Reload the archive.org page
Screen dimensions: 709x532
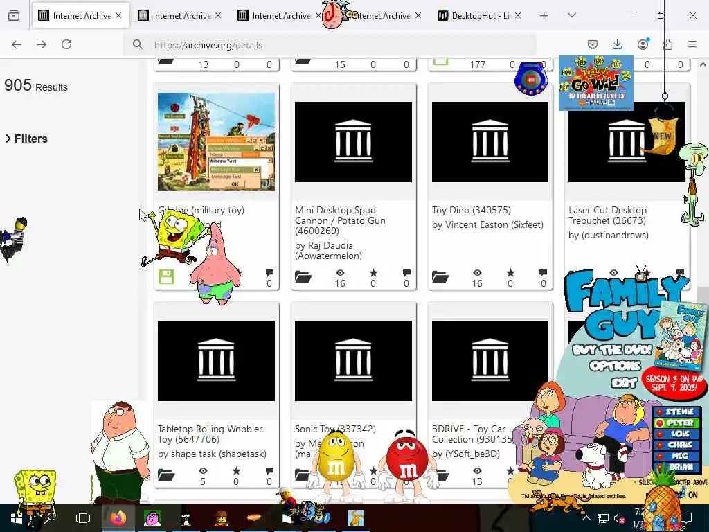pyautogui.click(x=66, y=44)
